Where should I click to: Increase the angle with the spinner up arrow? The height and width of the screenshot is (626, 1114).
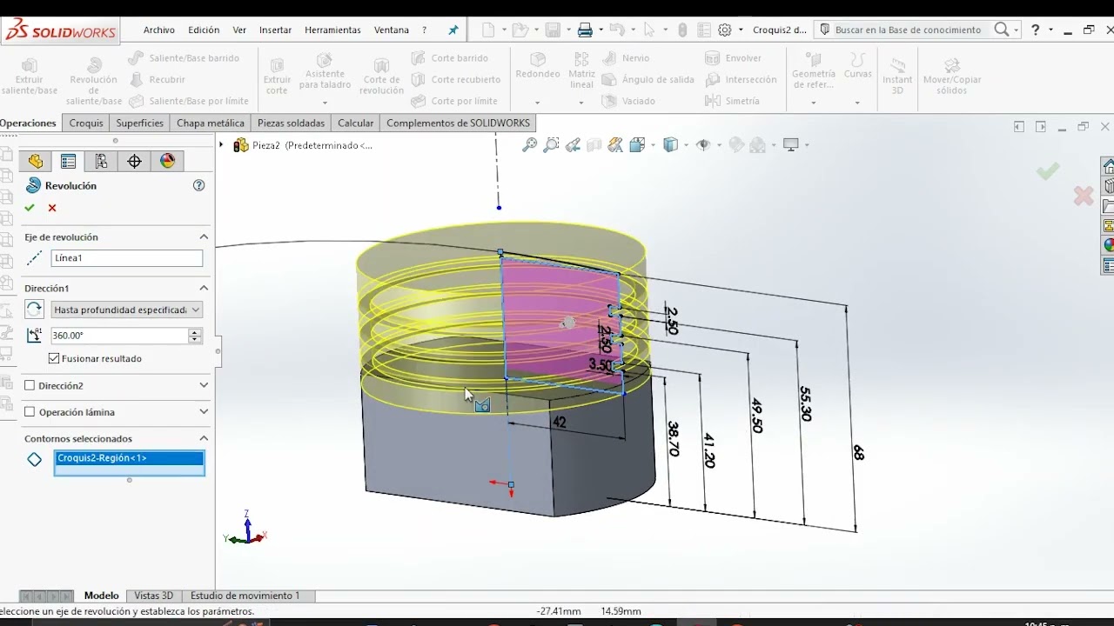coord(195,332)
